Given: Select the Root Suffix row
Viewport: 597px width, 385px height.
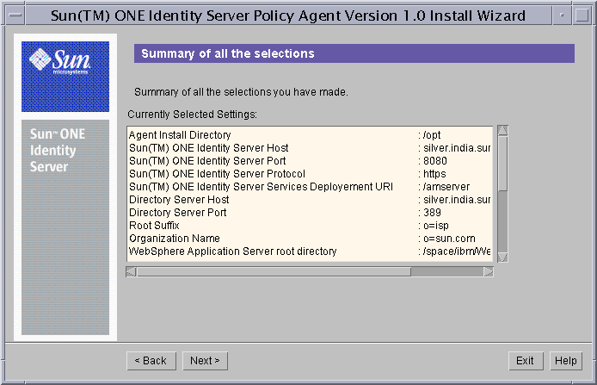Looking at the screenshot, I should pos(310,226).
